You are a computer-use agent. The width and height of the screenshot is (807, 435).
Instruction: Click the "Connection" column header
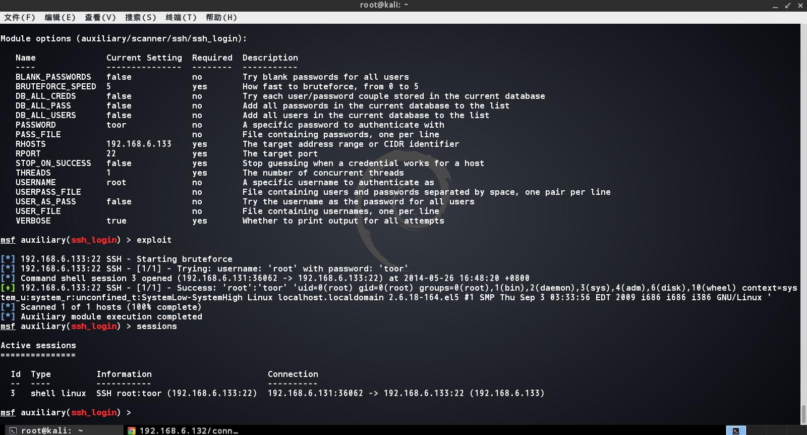click(293, 374)
